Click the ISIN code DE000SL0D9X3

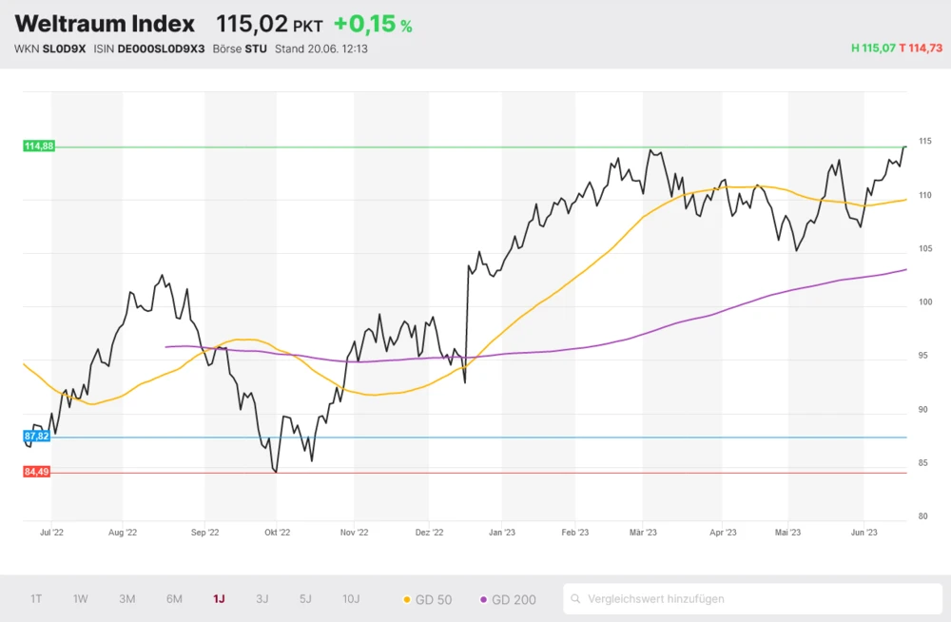tap(161, 49)
